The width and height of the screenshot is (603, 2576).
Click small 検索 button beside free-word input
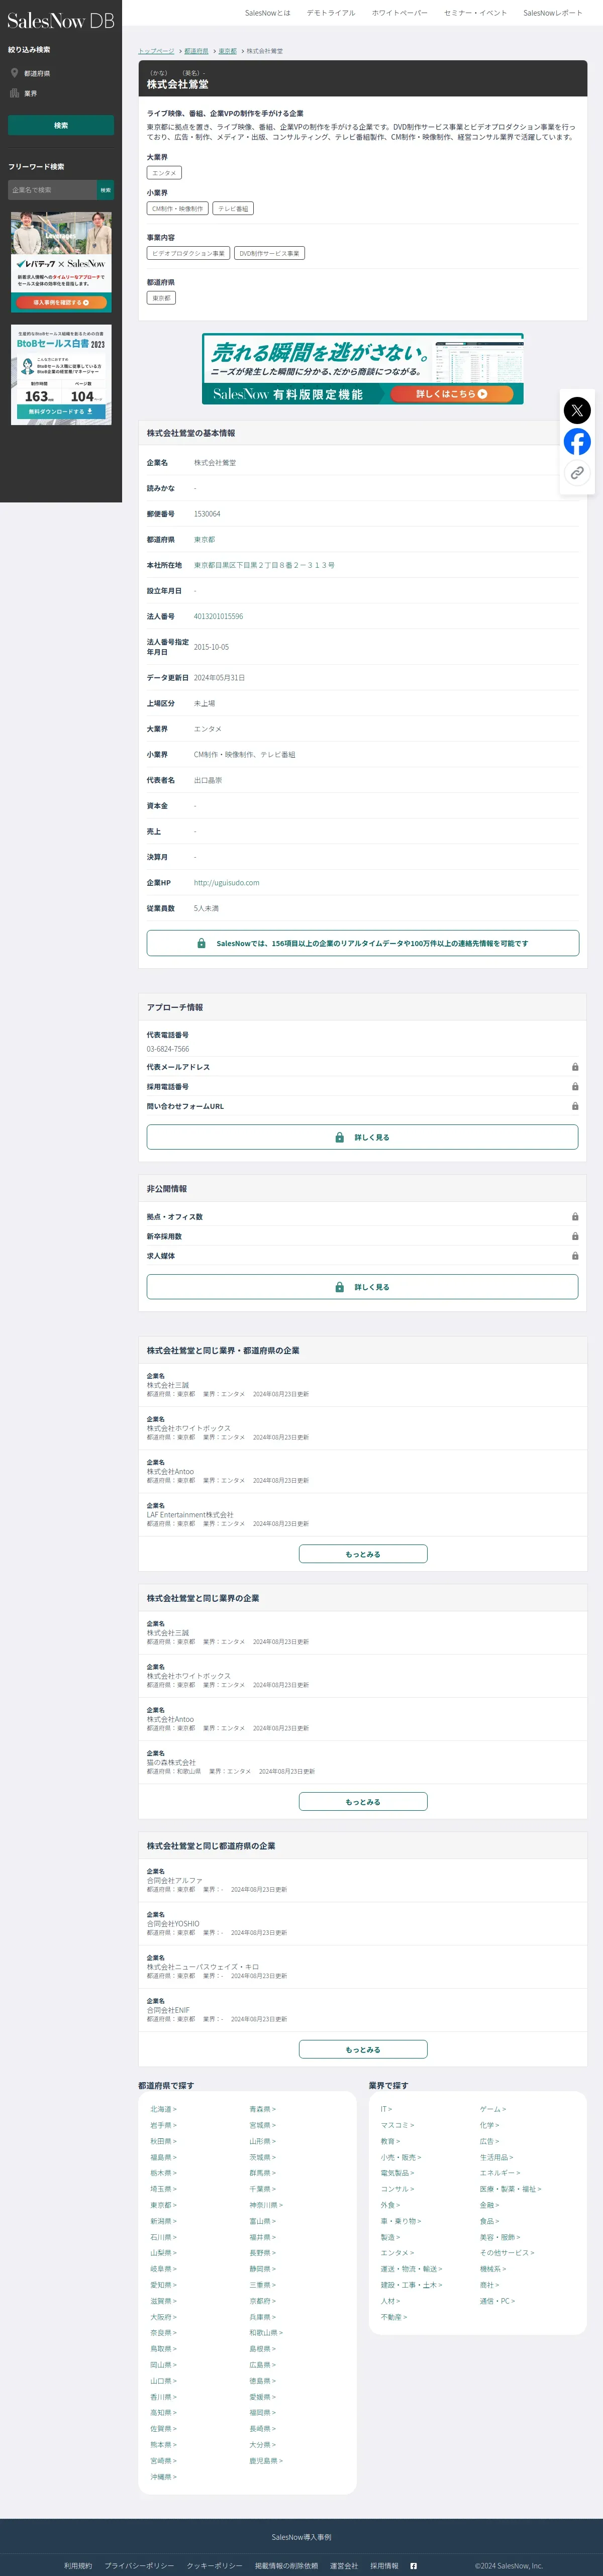point(105,190)
